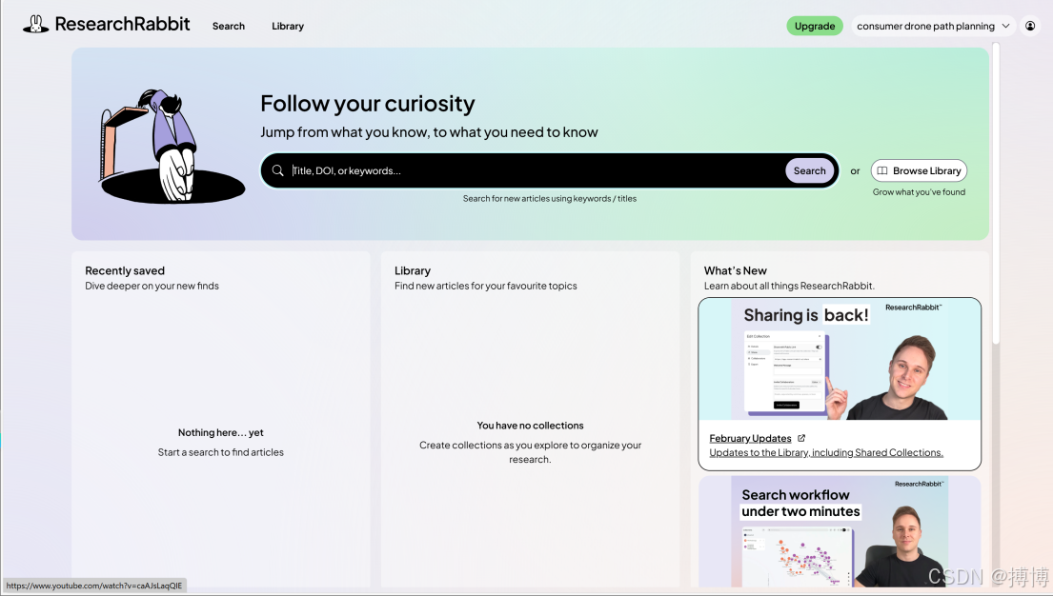The height and width of the screenshot is (596, 1053).
Task: Click 'Find new articles for your favourite topics'
Action: 486,286
